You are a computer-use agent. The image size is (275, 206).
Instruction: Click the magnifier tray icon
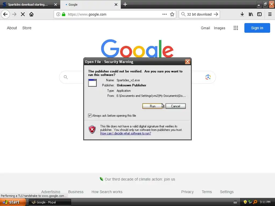[x=255, y=202]
